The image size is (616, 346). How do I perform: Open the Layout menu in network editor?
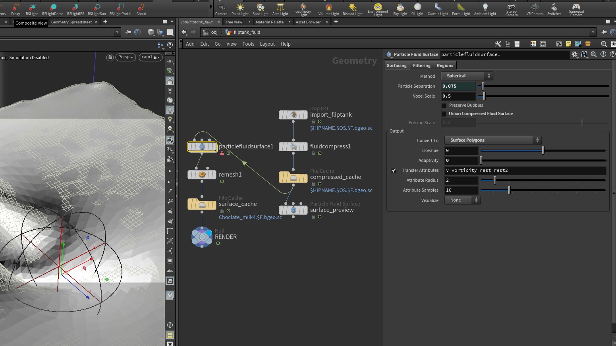click(267, 44)
